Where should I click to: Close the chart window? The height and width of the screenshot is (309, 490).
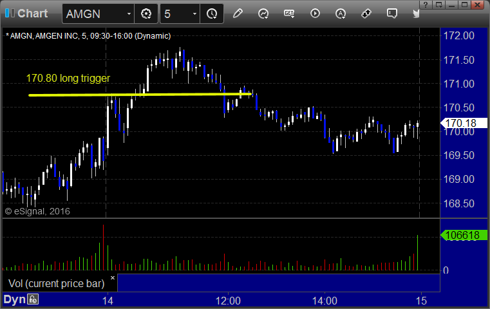pyautogui.click(x=478, y=5)
